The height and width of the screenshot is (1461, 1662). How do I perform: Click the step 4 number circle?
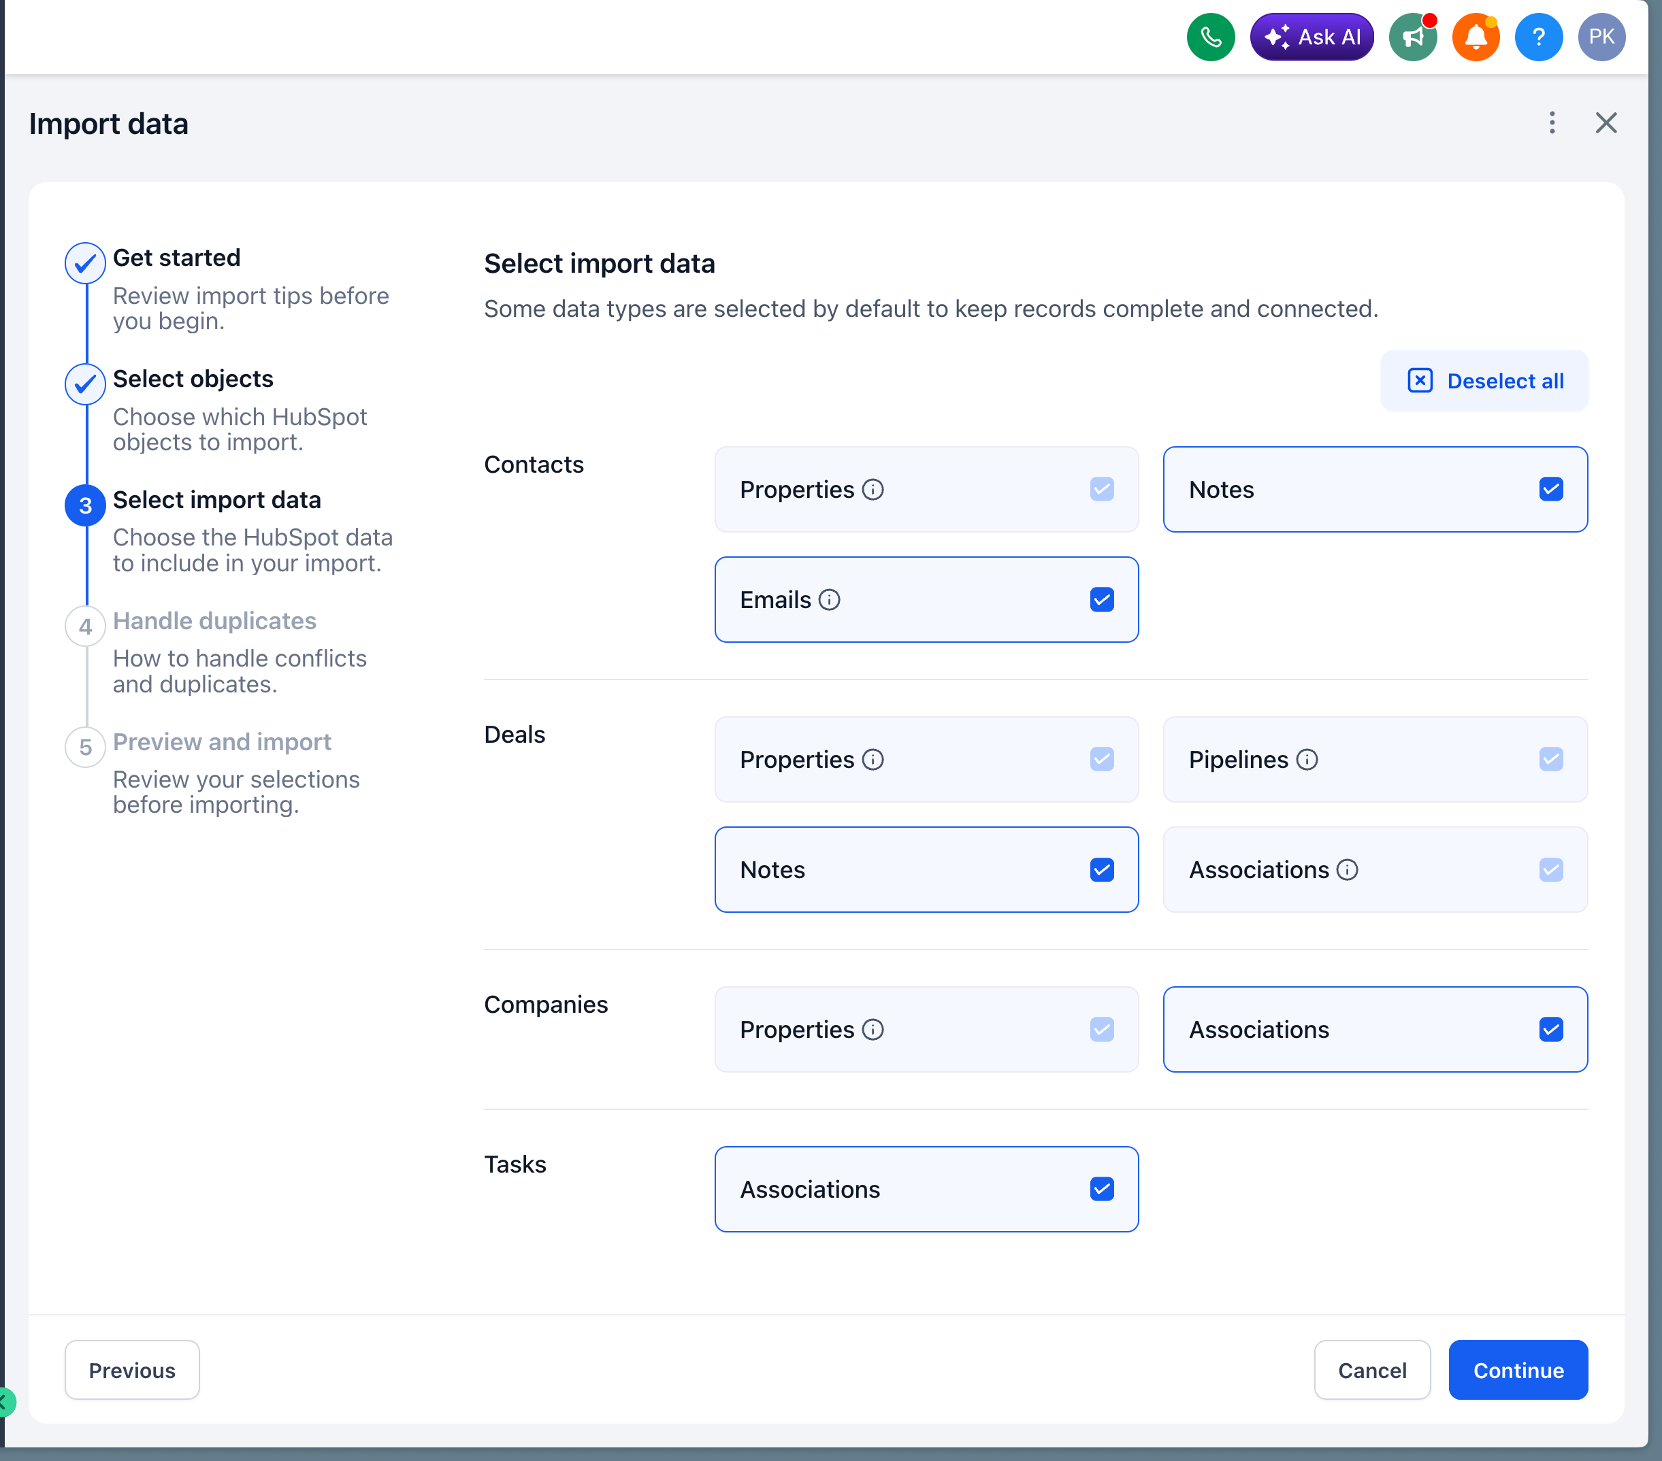[85, 626]
